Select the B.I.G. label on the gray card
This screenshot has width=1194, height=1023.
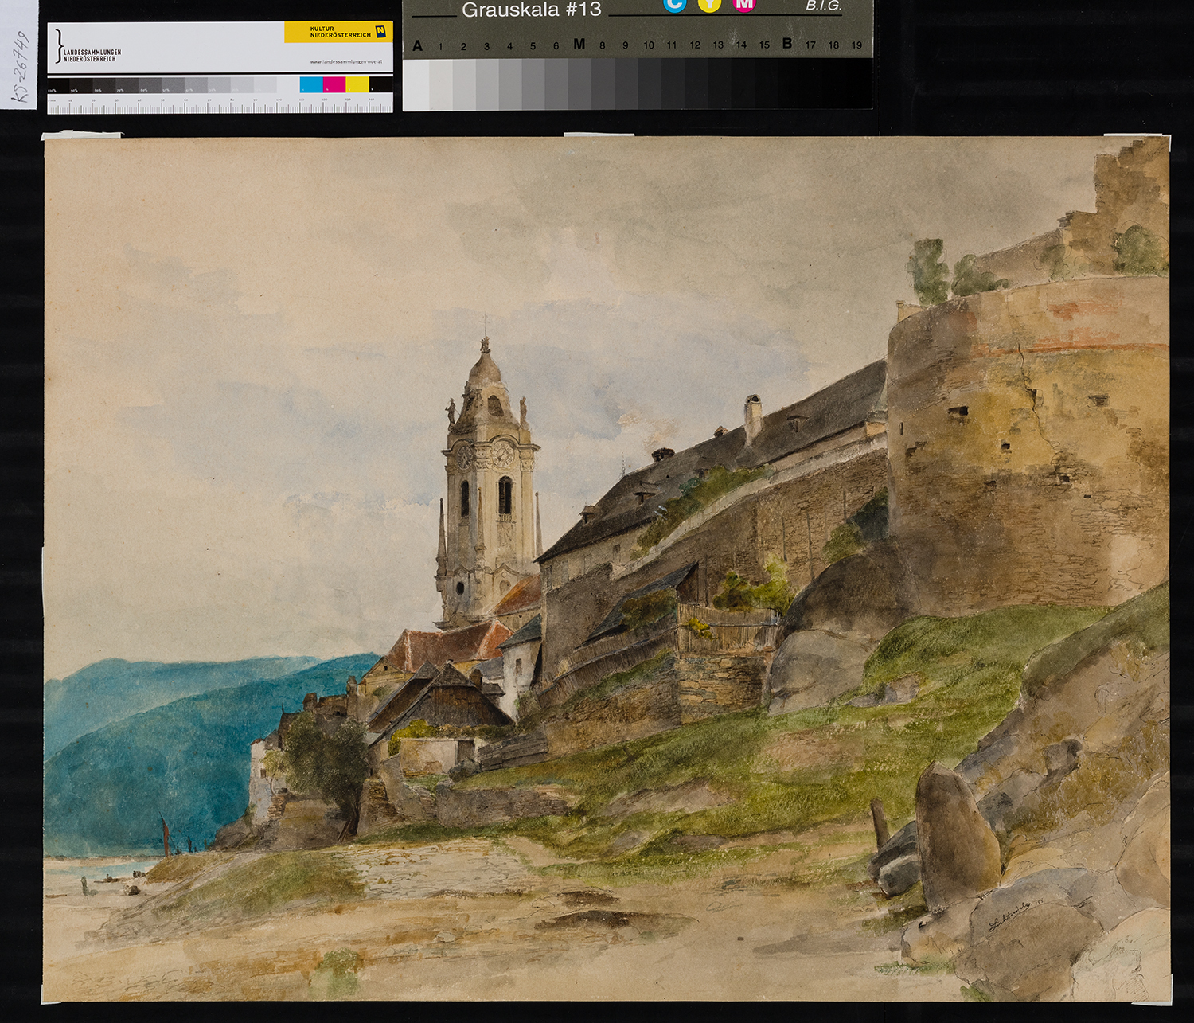click(823, 6)
